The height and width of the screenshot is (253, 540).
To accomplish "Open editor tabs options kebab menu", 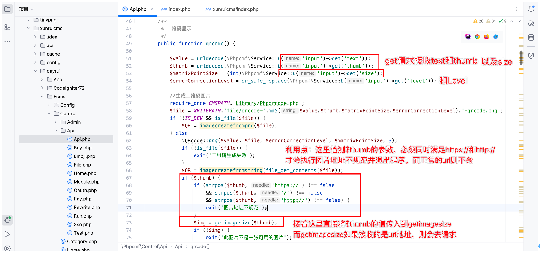I will click(x=517, y=9).
